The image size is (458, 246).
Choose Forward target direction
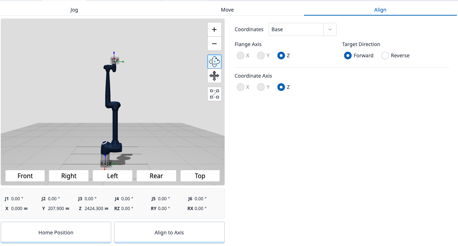[x=347, y=56]
